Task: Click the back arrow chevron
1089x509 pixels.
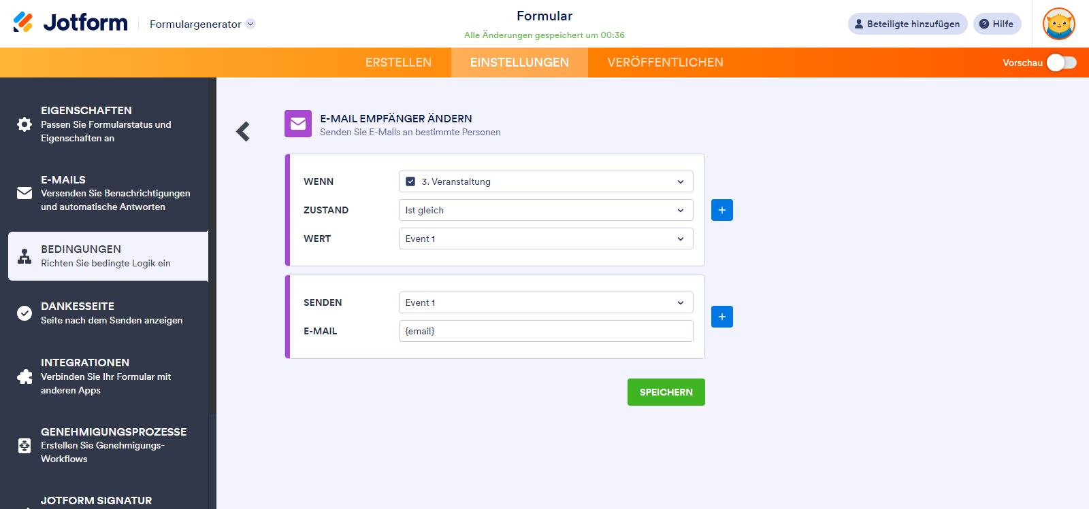Action: coord(243,131)
